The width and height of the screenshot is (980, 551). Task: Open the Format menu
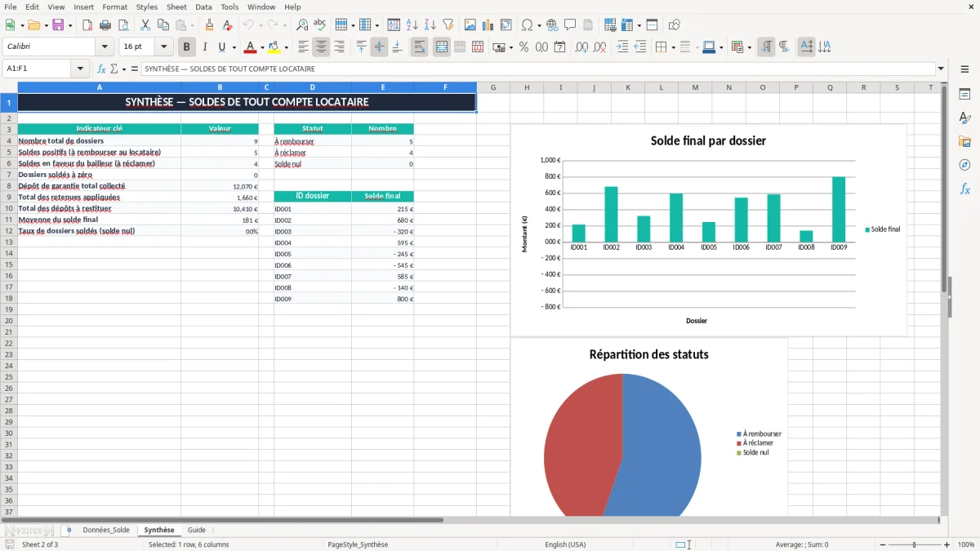coord(115,7)
